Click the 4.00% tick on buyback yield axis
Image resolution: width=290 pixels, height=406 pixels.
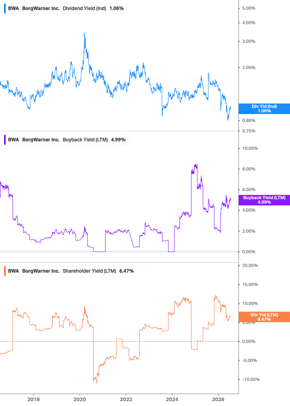[248, 210]
